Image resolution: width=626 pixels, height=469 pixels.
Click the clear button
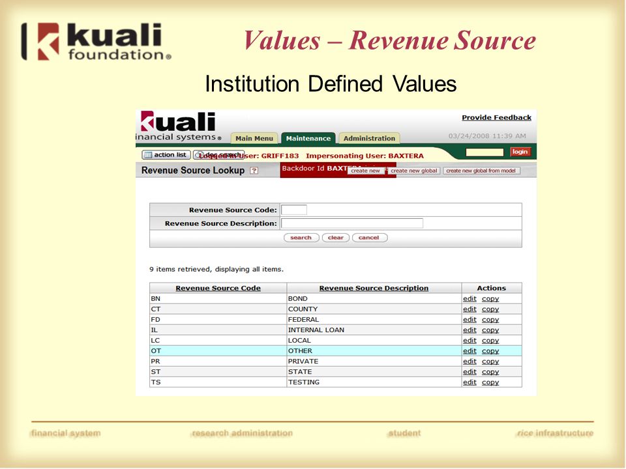point(336,238)
